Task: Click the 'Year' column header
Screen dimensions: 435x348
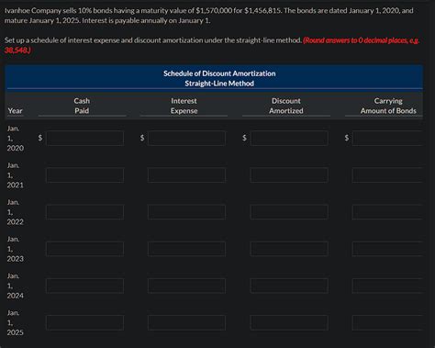Action: [15, 111]
